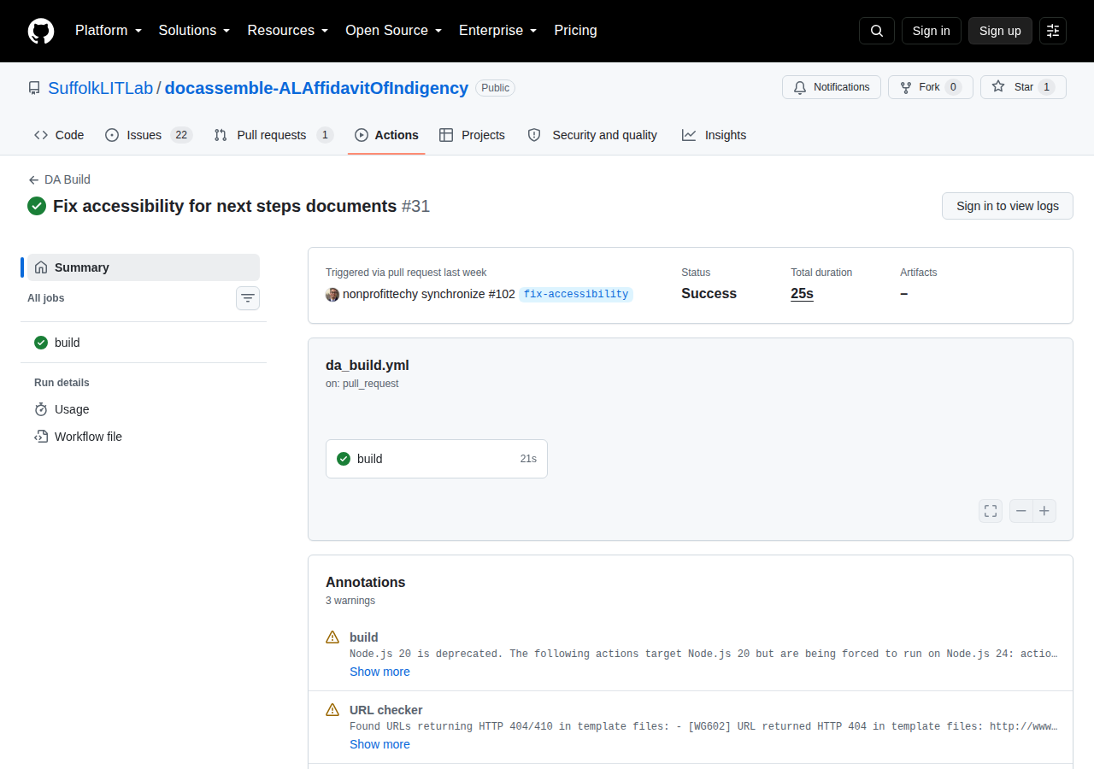Click the green success check beside run title
Image resolution: width=1094 pixels, height=769 pixels.
37,206
